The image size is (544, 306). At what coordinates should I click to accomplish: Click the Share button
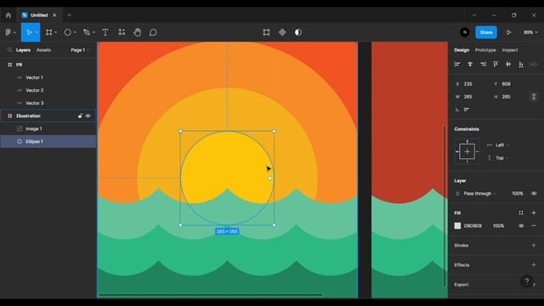coord(486,32)
